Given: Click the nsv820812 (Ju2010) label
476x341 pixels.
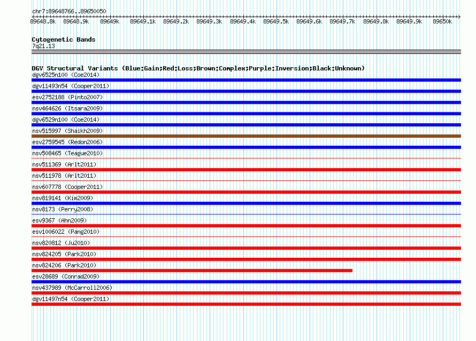Looking at the screenshot, I should coord(61,243).
